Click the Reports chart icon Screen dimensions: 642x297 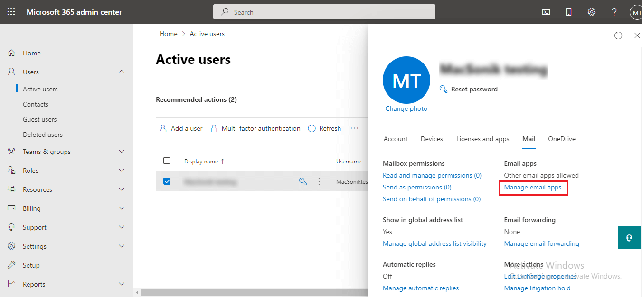(x=11, y=284)
